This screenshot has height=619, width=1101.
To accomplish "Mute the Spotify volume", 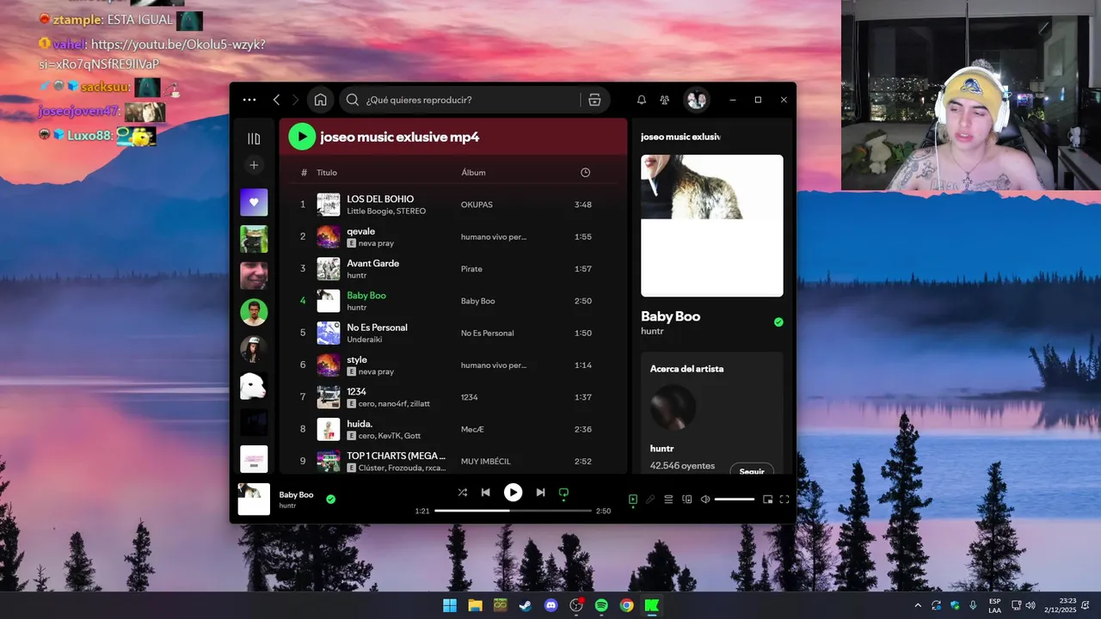I will [x=705, y=499].
